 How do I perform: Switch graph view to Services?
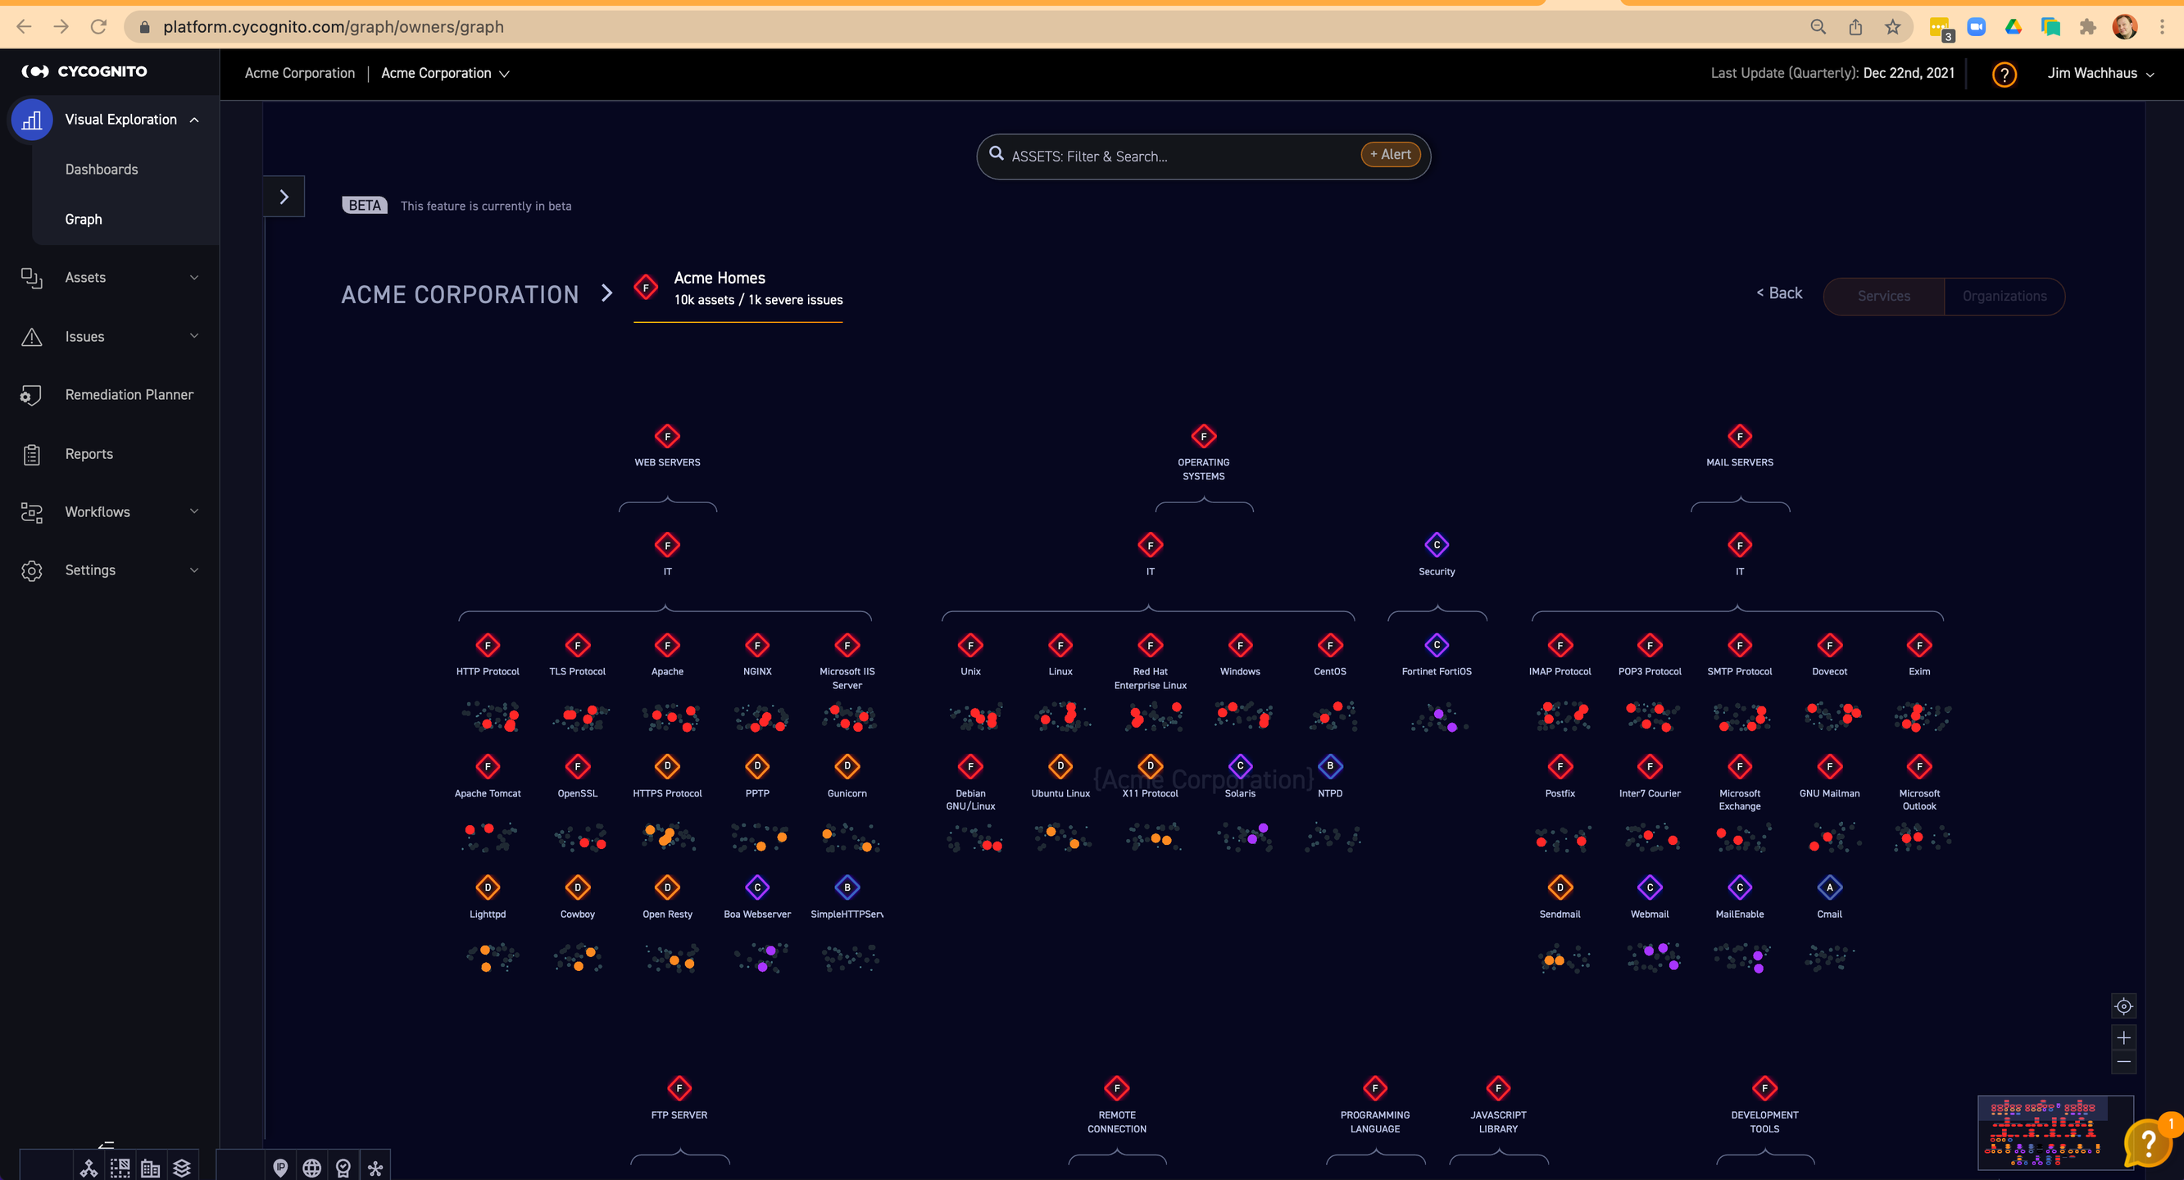(1883, 296)
